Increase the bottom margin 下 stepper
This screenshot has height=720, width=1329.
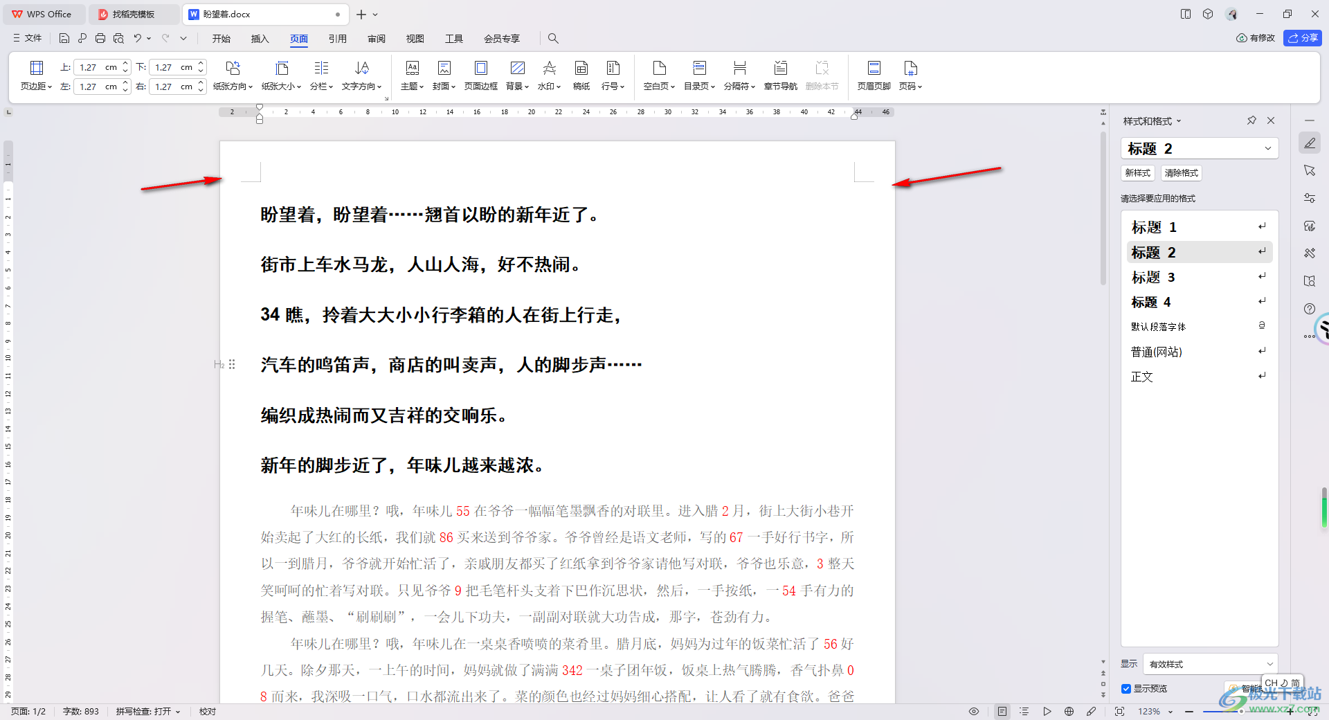[x=201, y=63]
